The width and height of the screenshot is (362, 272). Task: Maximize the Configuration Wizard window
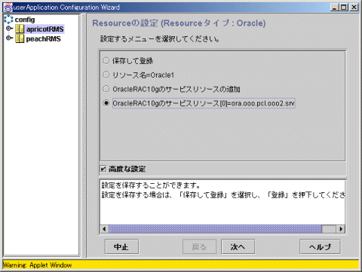(343, 8)
